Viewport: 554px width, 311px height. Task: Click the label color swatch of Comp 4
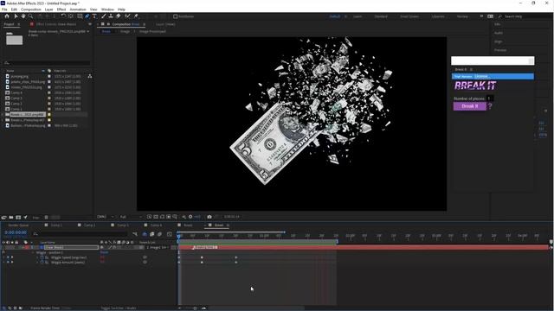click(49, 92)
